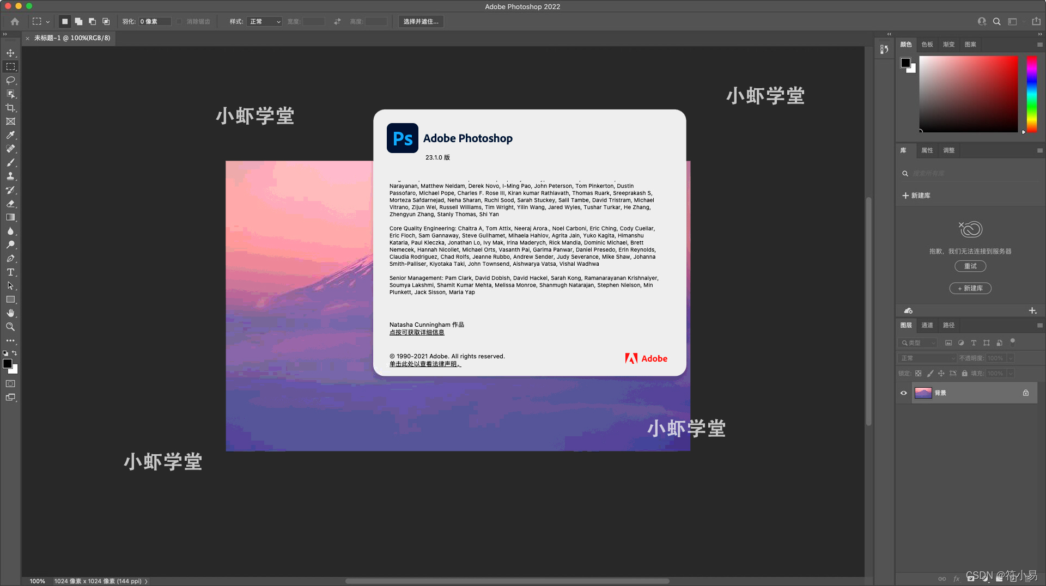This screenshot has height=586, width=1046.
Task: Click the rainbow hue slider strip
Action: 1031,94
